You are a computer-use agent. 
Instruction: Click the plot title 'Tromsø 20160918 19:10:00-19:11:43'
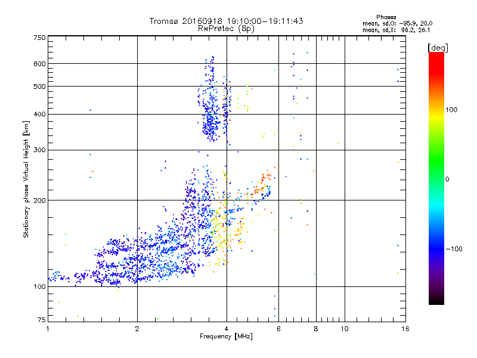coord(227,21)
